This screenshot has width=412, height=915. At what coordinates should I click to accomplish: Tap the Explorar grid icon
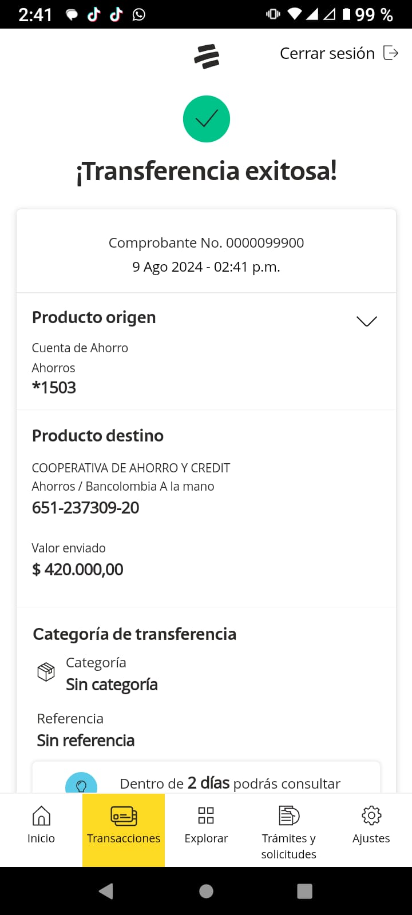(206, 815)
